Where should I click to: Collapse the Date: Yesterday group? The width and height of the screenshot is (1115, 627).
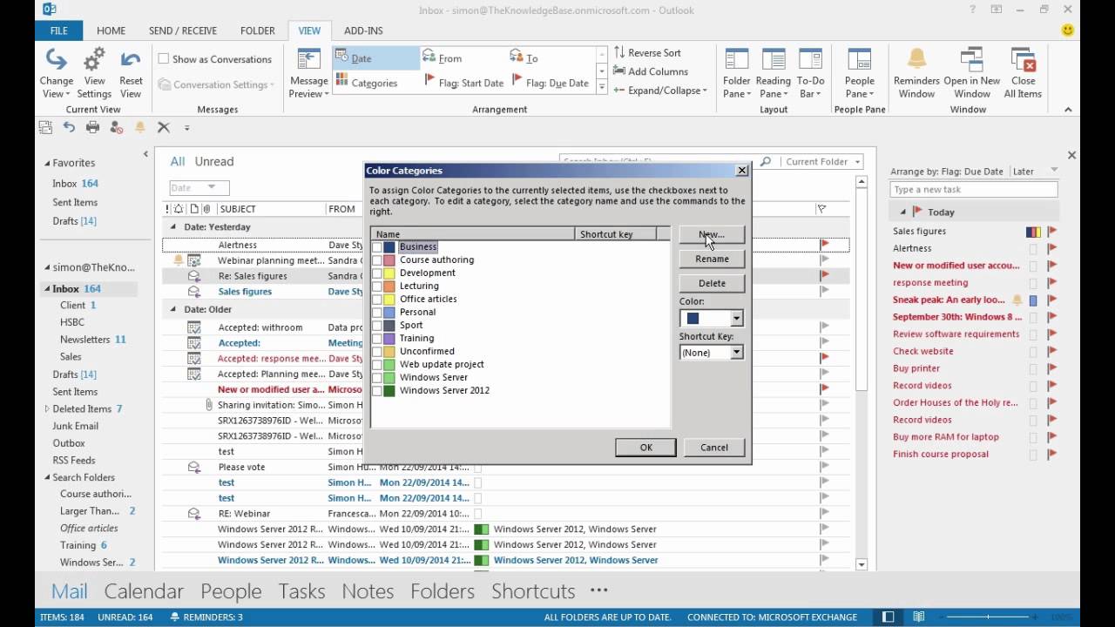coord(172,226)
